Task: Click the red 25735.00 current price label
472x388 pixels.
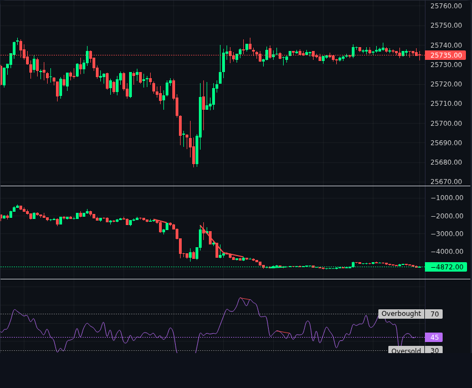Action: pos(446,55)
